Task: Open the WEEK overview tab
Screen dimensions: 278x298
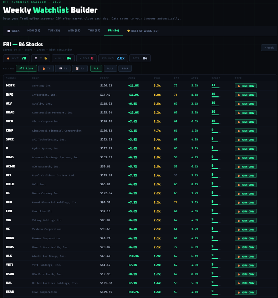Action: [x=13, y=31]
